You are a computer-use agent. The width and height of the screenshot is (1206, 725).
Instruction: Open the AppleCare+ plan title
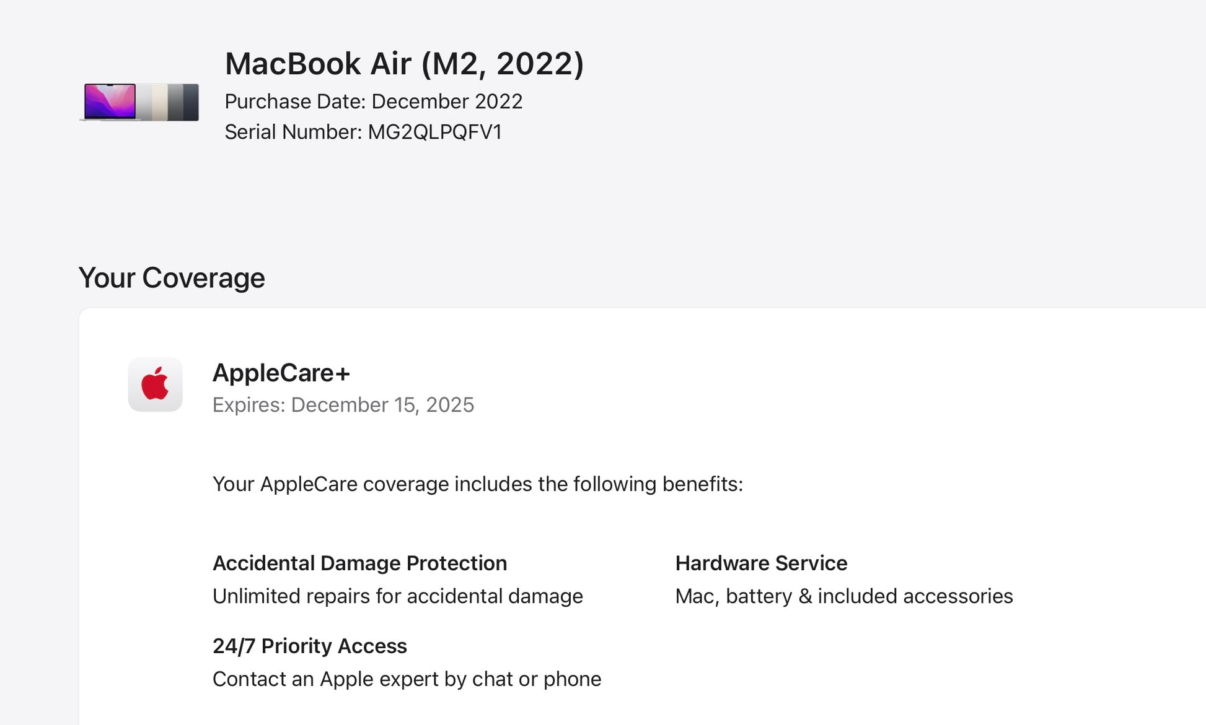pos(281,373)
